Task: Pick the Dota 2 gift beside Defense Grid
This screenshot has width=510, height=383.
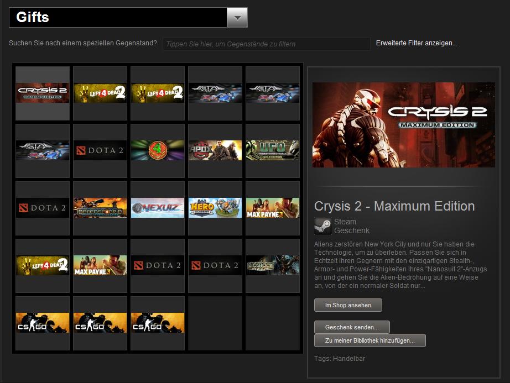Action: 43,208
